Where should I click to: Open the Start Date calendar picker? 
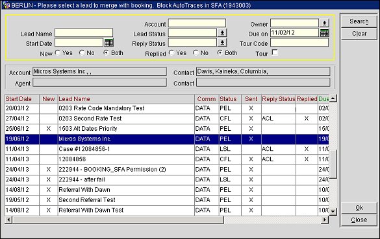pyautogui.click(x=108, y=43)
